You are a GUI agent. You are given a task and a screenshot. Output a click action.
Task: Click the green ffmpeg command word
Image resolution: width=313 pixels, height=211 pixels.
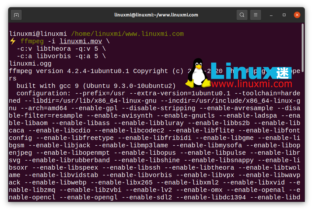tap(32, 41)
